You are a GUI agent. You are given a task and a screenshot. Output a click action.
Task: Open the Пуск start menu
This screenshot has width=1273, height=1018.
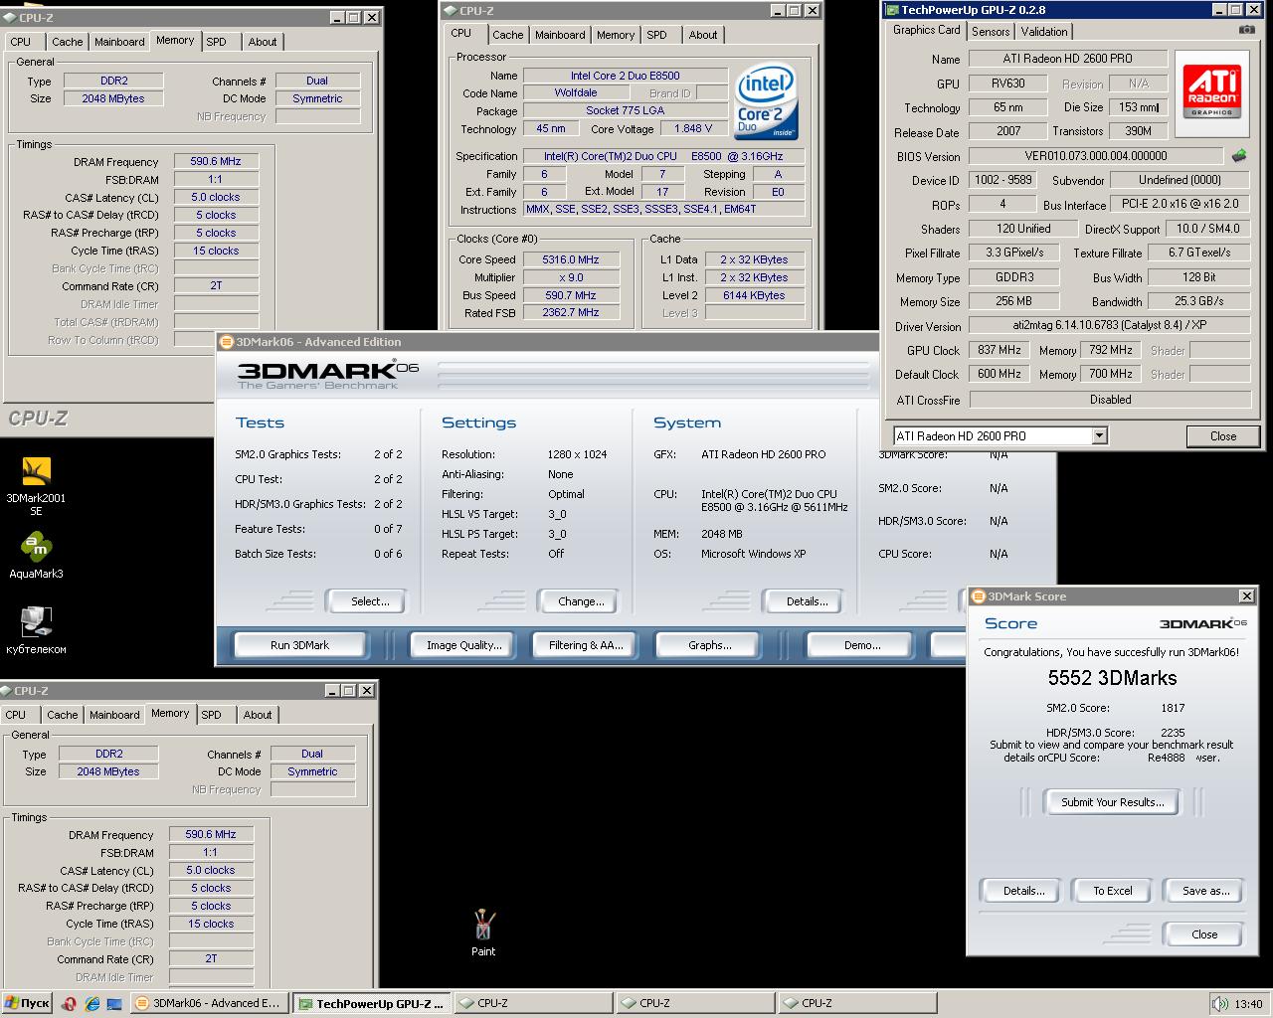[x=27, y=1004]
